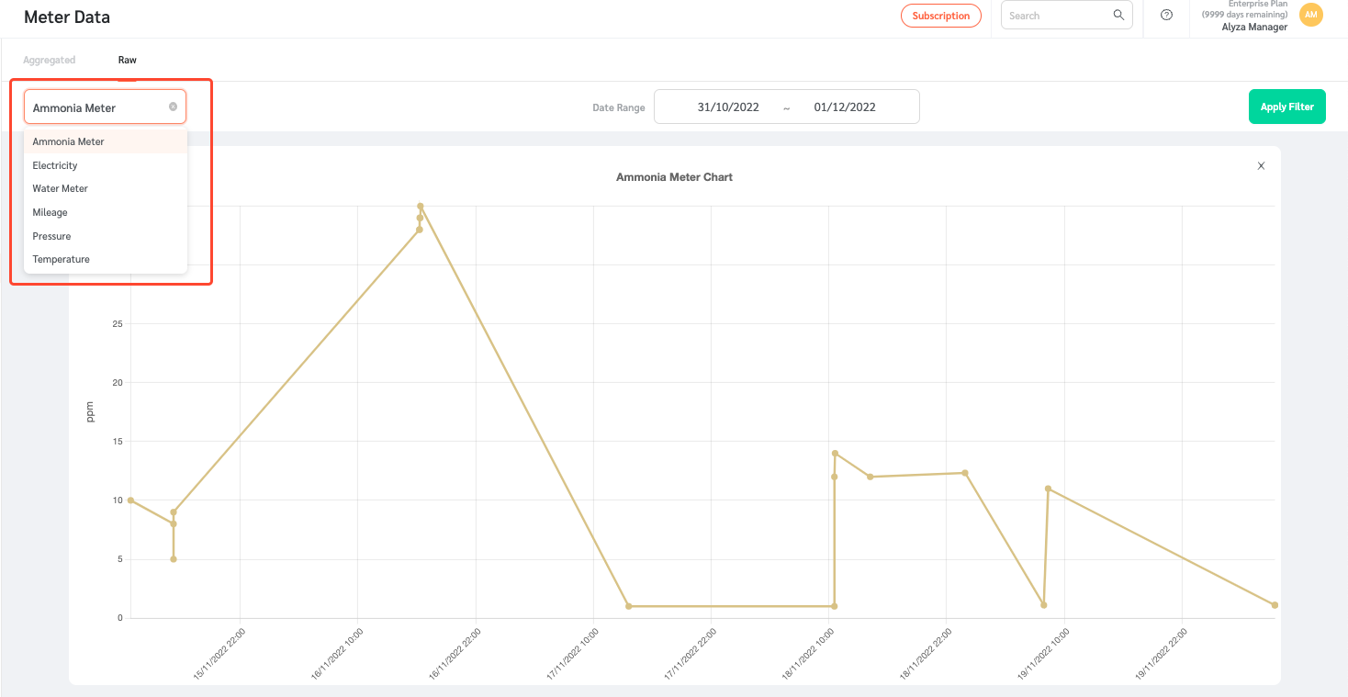Click the peak data point on the chart

click(x=421, y=206)
